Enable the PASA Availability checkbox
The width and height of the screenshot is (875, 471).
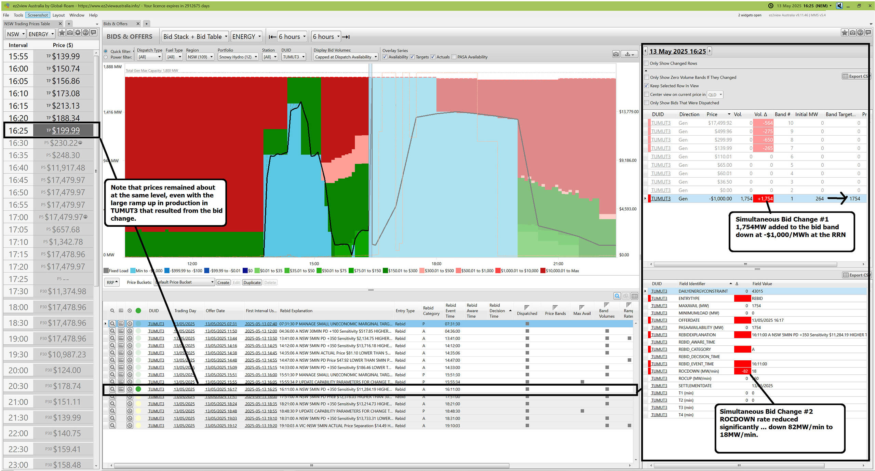coord(454,57)
